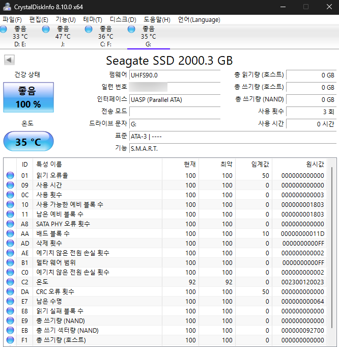
Task: Click status icon for 사용 가능한 예비 블록 수
Action: 10,204
